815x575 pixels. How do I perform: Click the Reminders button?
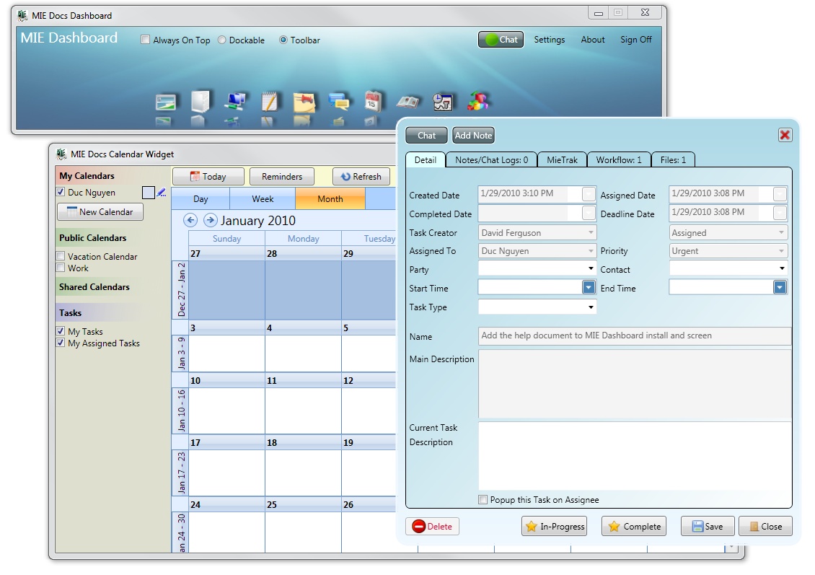point(282,176)
